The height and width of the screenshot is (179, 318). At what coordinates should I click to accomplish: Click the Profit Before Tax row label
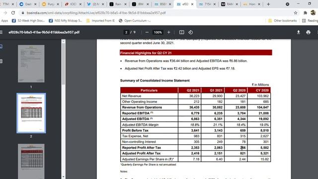click(x=135, y=130)
